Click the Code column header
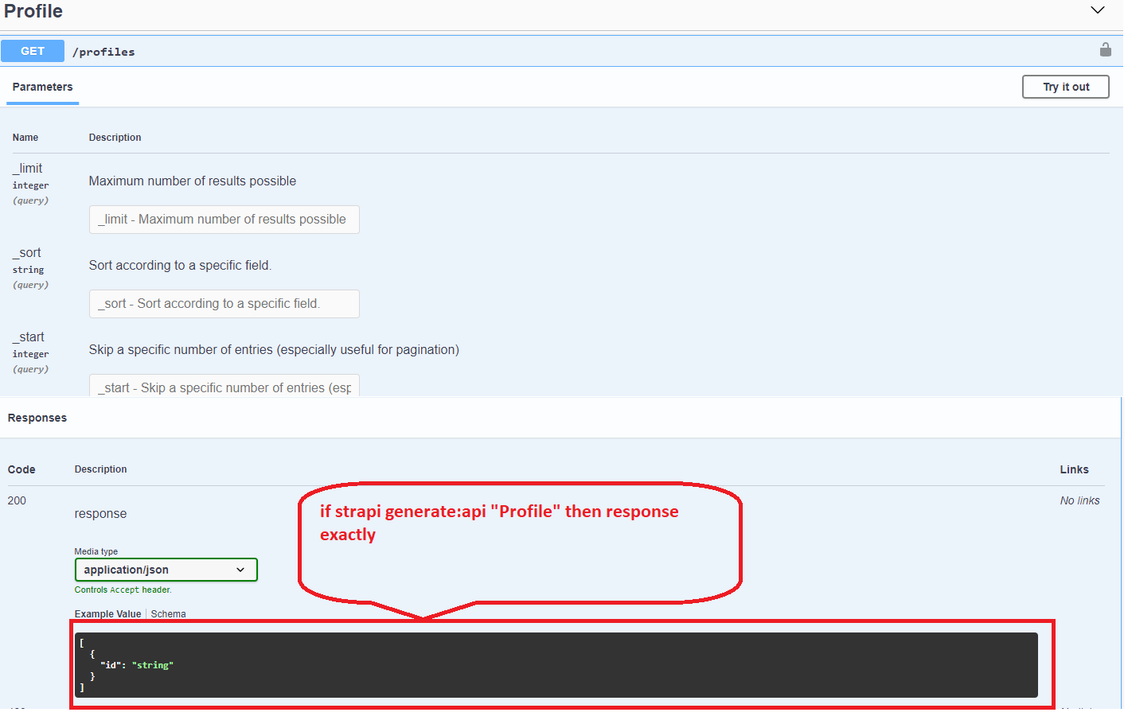The image size is (1128, 720). tap(21, 469)
